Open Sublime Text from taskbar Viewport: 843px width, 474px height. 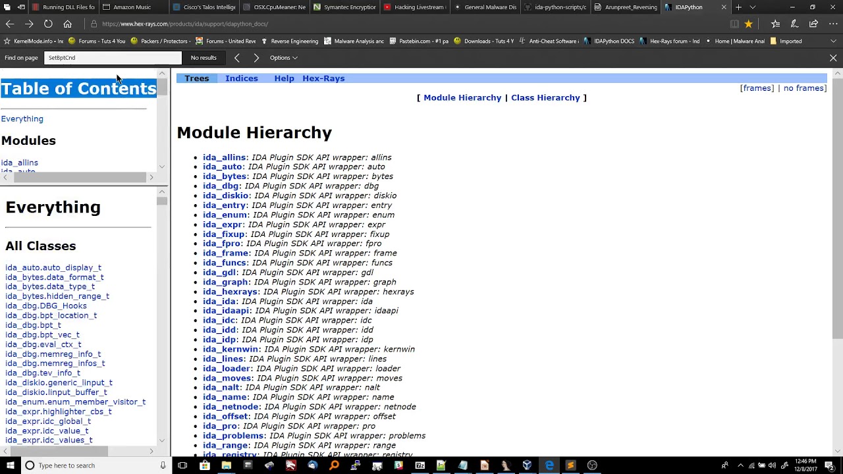tap(570, 465)
